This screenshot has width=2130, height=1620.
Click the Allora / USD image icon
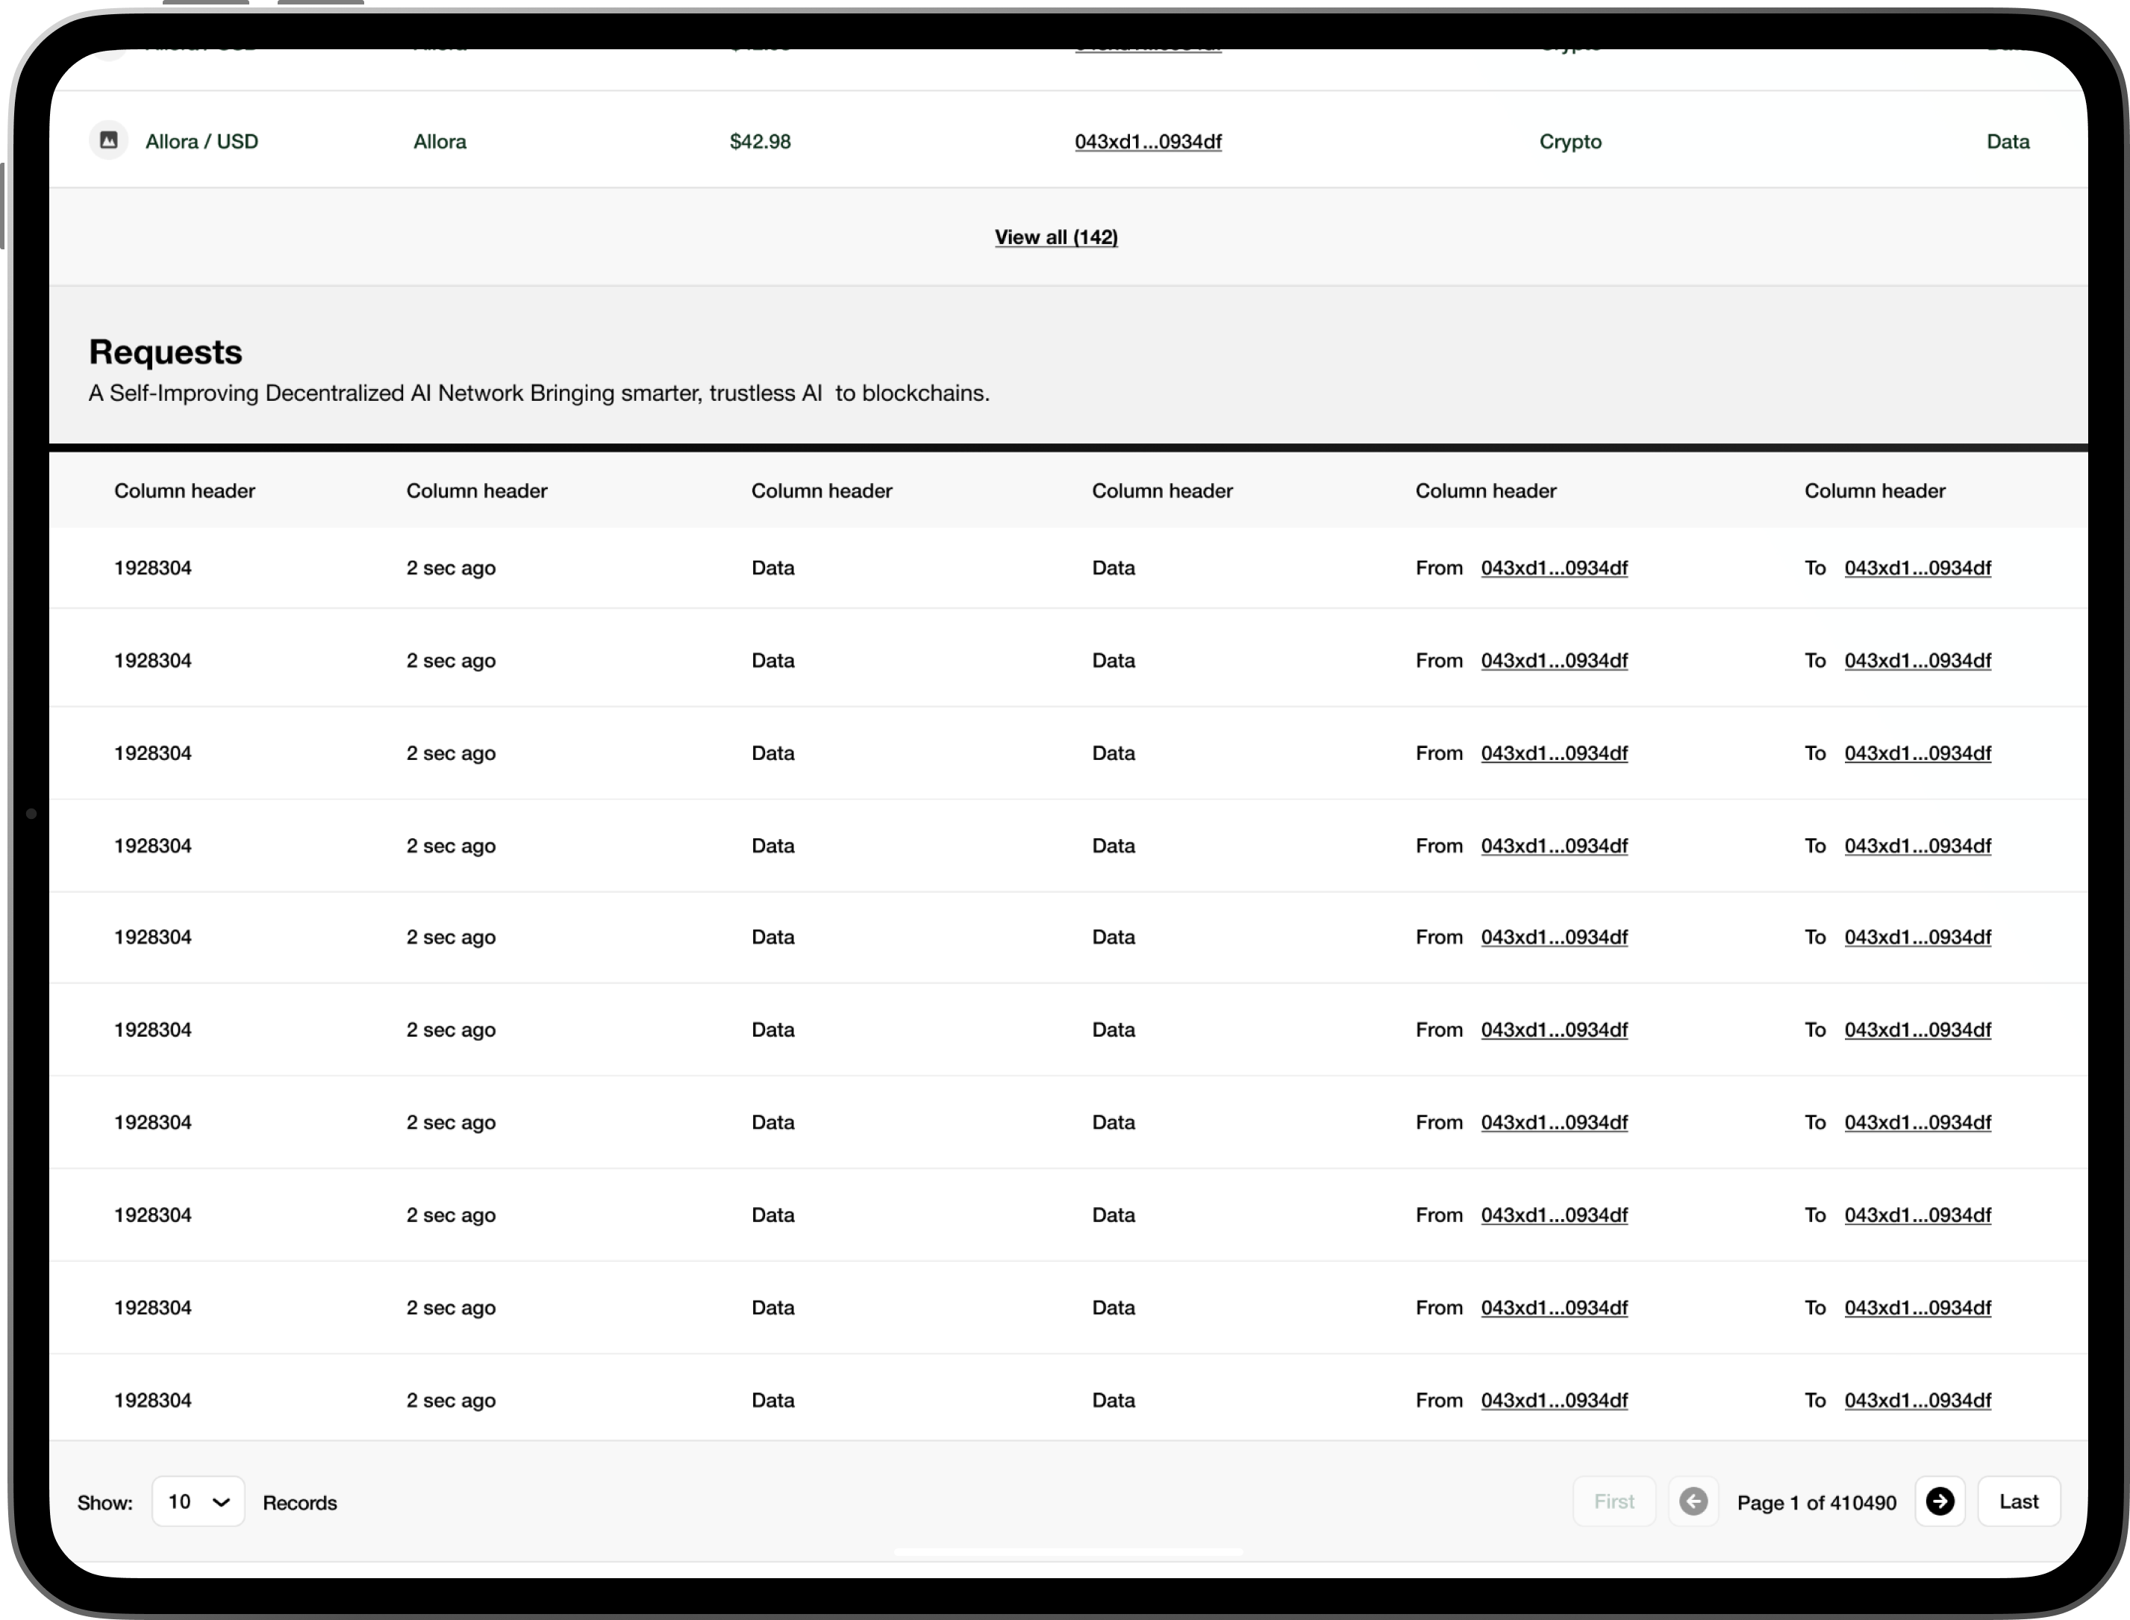(109, 141)
